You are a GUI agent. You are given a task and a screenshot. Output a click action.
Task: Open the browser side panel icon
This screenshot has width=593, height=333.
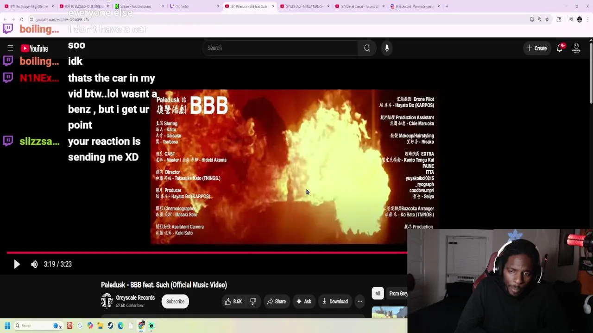[x=559, y=19]
